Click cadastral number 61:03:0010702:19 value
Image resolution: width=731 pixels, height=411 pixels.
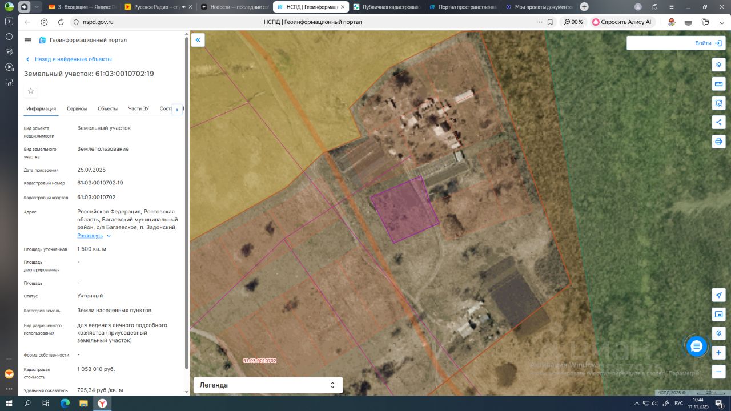101,183
